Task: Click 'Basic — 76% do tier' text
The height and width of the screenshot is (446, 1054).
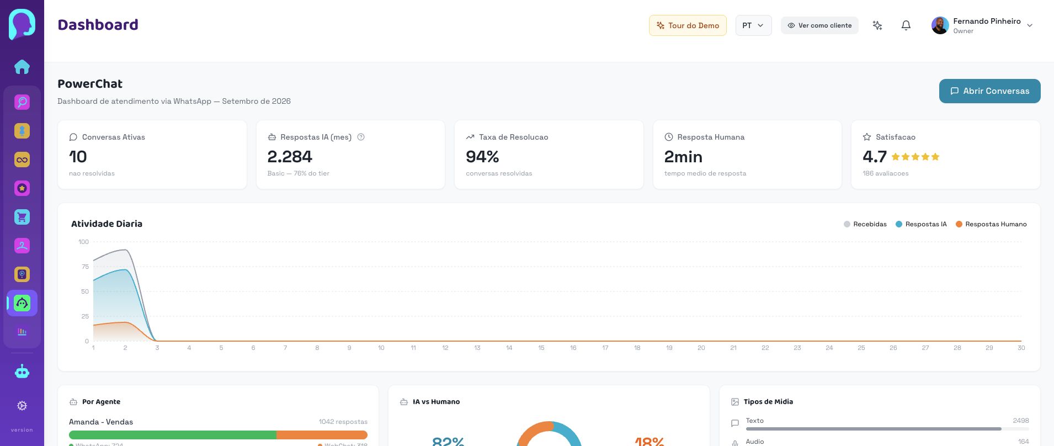Action: (x=299, y=173)
